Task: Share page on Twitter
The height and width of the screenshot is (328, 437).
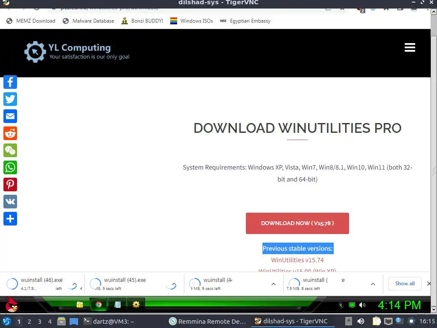Action: click(x=10, y=99)
